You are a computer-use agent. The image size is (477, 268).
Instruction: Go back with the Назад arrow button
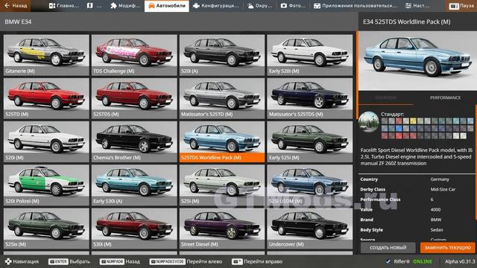(x=16, y=6)
